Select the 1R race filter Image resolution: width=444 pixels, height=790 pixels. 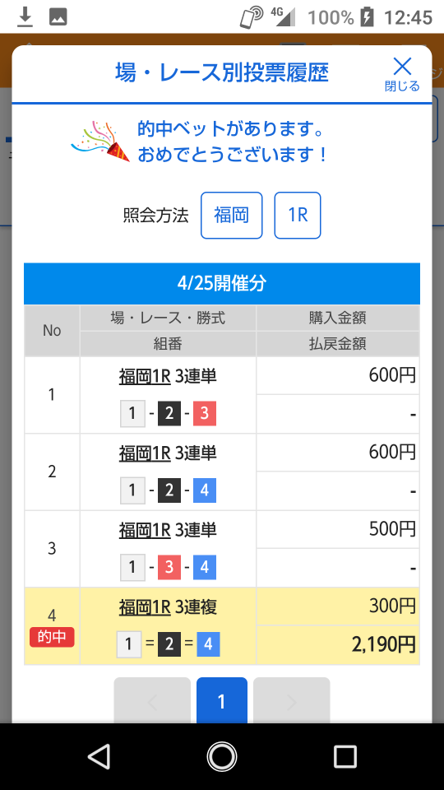pyautogui.click(x=298, y=215)
